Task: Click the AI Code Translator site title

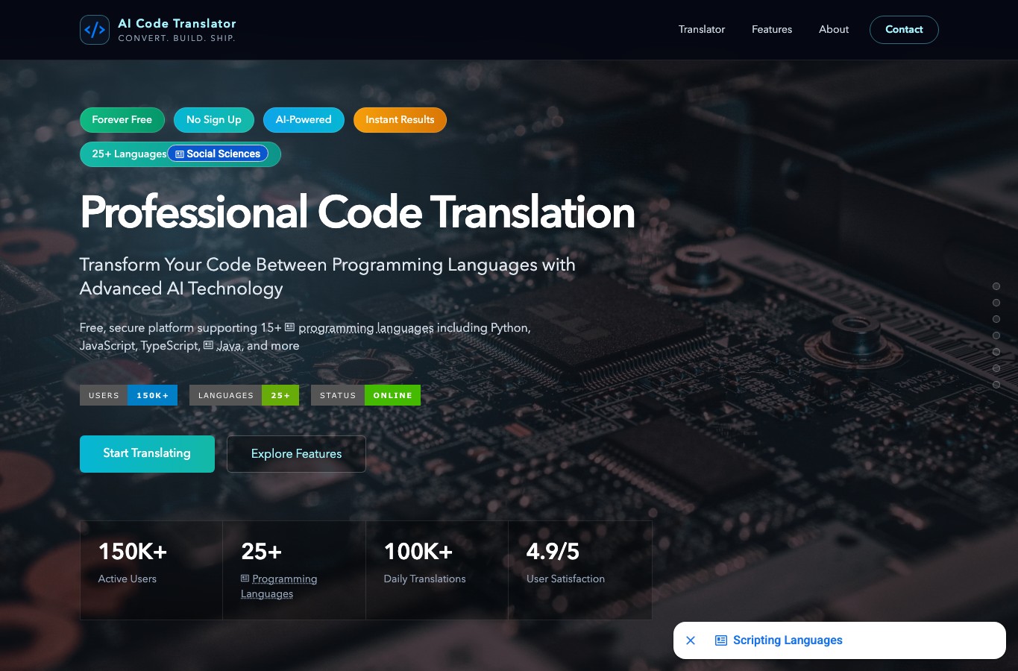Action: (177, 23)
